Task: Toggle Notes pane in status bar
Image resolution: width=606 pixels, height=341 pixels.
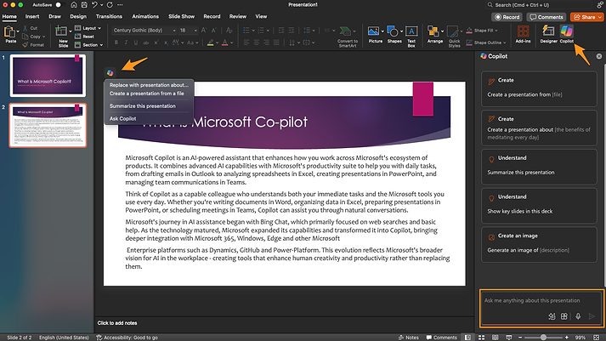Action: tap(409, 338)
